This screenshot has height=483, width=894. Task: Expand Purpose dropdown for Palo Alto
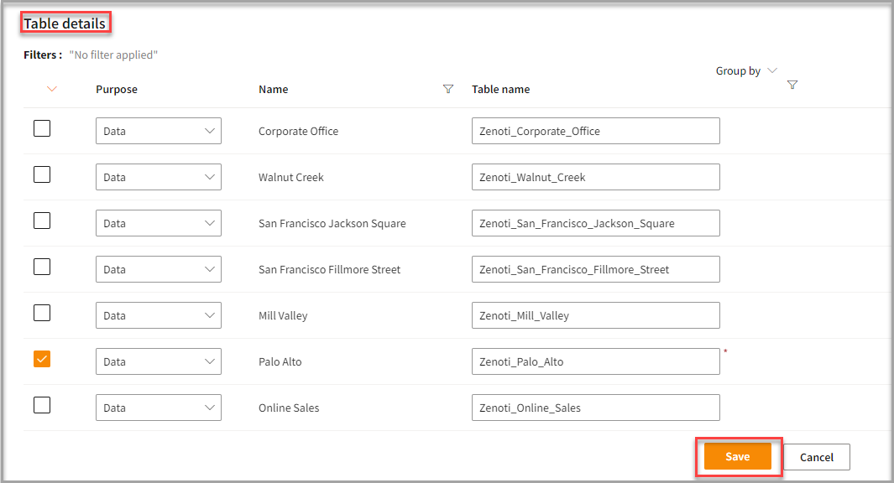(x=158, y=361)
